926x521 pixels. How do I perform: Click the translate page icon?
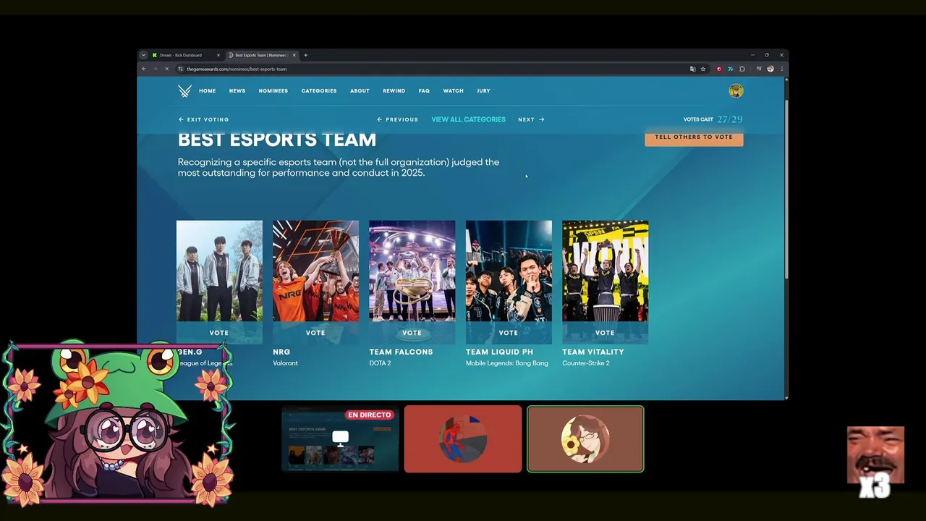tap(692, 69)
